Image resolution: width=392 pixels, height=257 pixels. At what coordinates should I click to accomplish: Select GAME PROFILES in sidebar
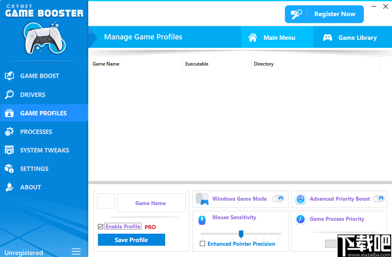point(44,113)
